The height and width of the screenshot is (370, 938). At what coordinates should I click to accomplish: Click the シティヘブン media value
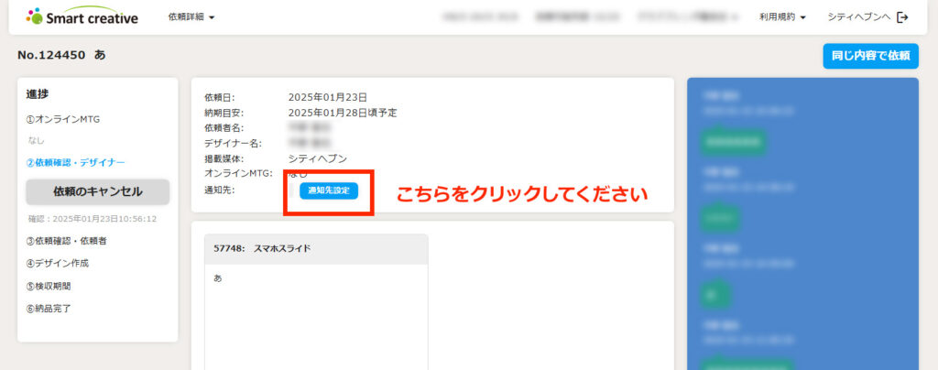(x=317, y=158)
